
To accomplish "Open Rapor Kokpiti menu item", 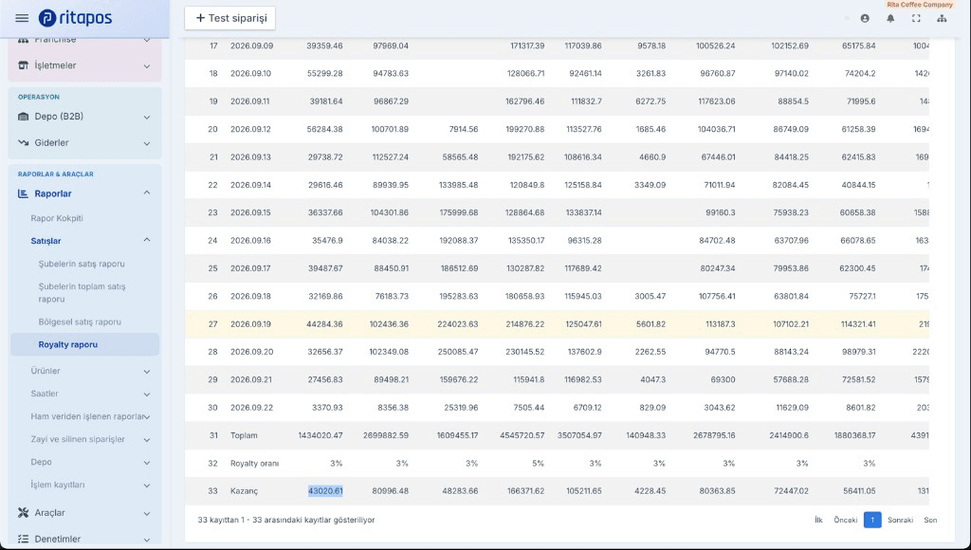I will coord(57,218).
